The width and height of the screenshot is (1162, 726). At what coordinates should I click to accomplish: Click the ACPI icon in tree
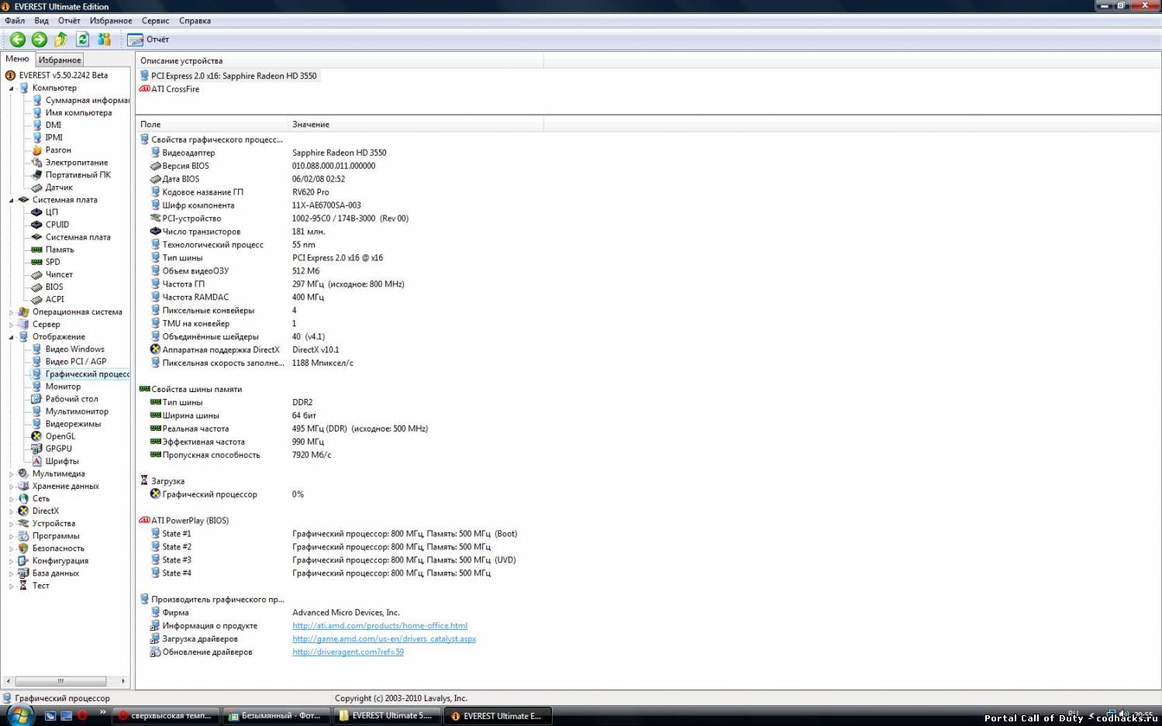pos(36,299)
